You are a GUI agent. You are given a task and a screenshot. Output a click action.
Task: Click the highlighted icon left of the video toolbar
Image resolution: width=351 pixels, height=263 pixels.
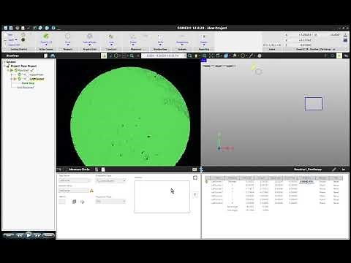tap(104, 56)
